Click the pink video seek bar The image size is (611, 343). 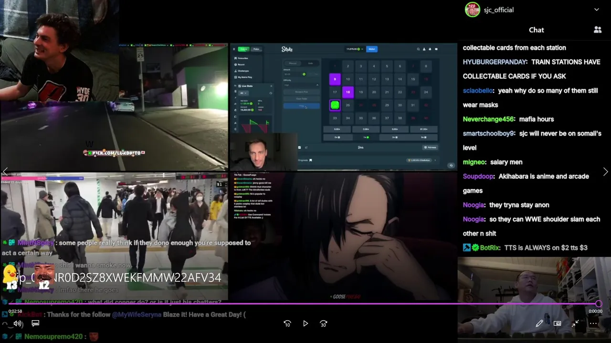(304, 303)
